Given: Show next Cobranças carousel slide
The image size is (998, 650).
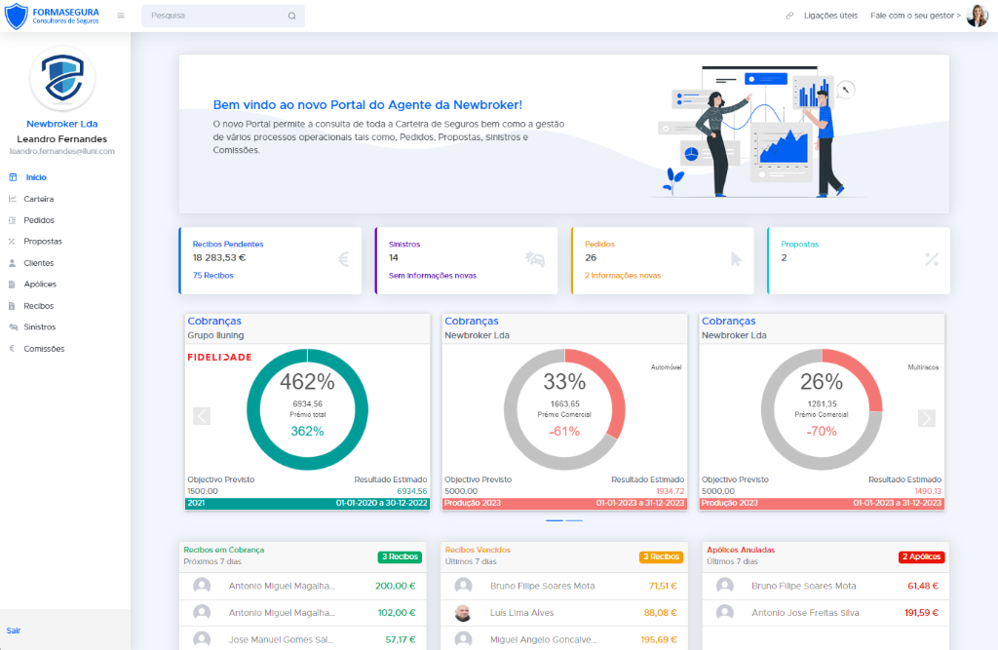Looking at the screenshot, I should click(927, 418).
